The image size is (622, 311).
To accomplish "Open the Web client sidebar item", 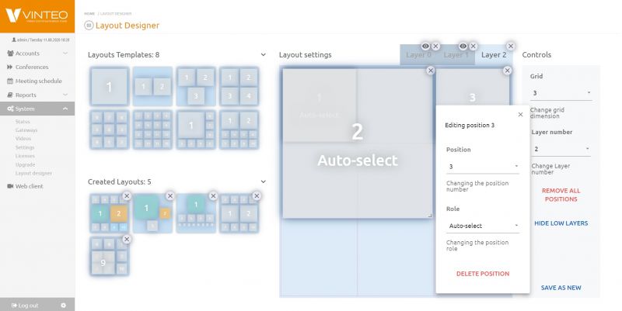I will click(30, 186).
